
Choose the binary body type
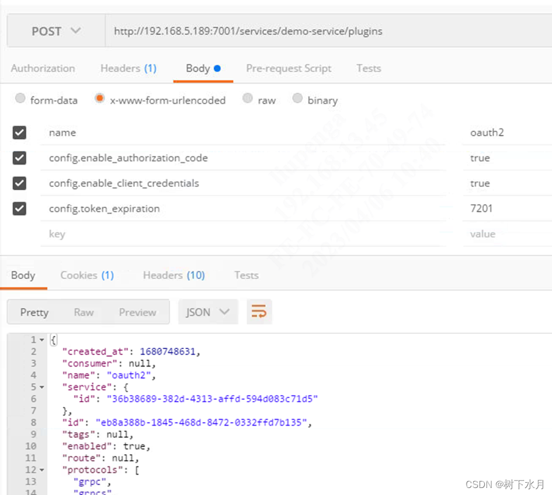click(297, 98)
